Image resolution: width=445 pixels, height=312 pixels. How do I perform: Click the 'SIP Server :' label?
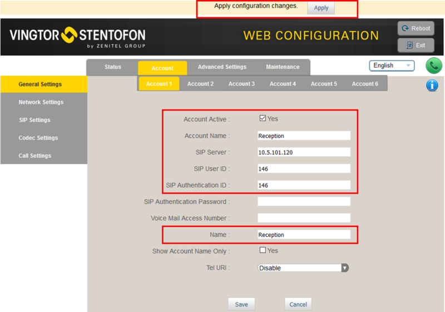point(212,152)
